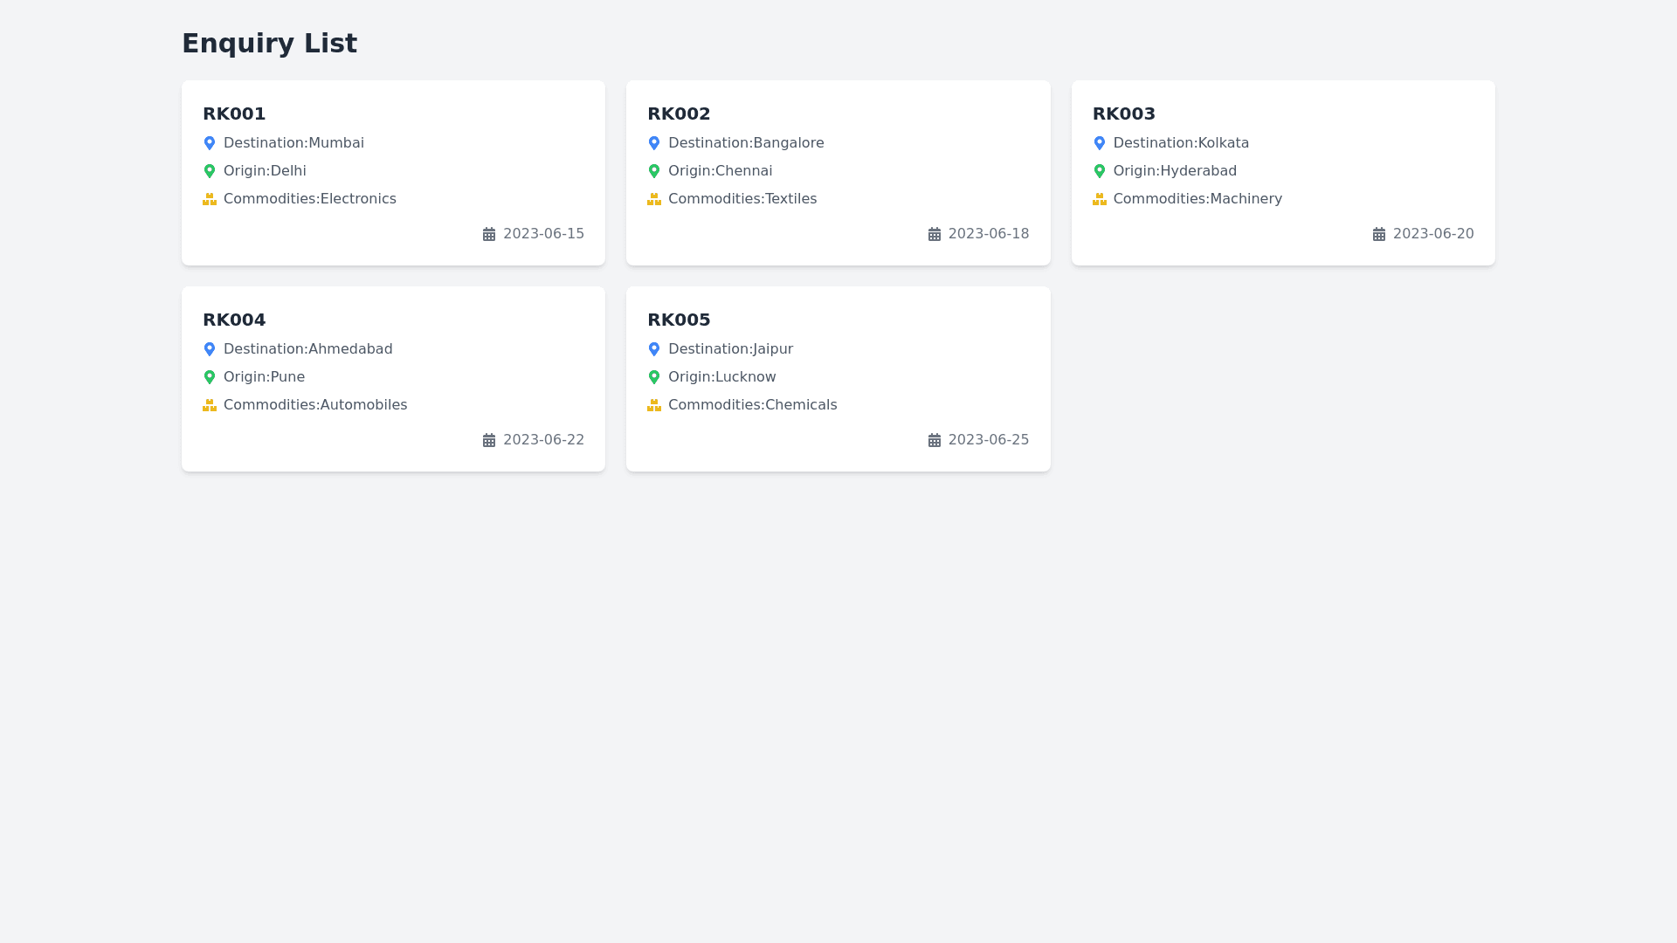Click the green origin pin icon in RK004
The width and height of the screenshot is (1677, 943).
click(x=209, y=377)
